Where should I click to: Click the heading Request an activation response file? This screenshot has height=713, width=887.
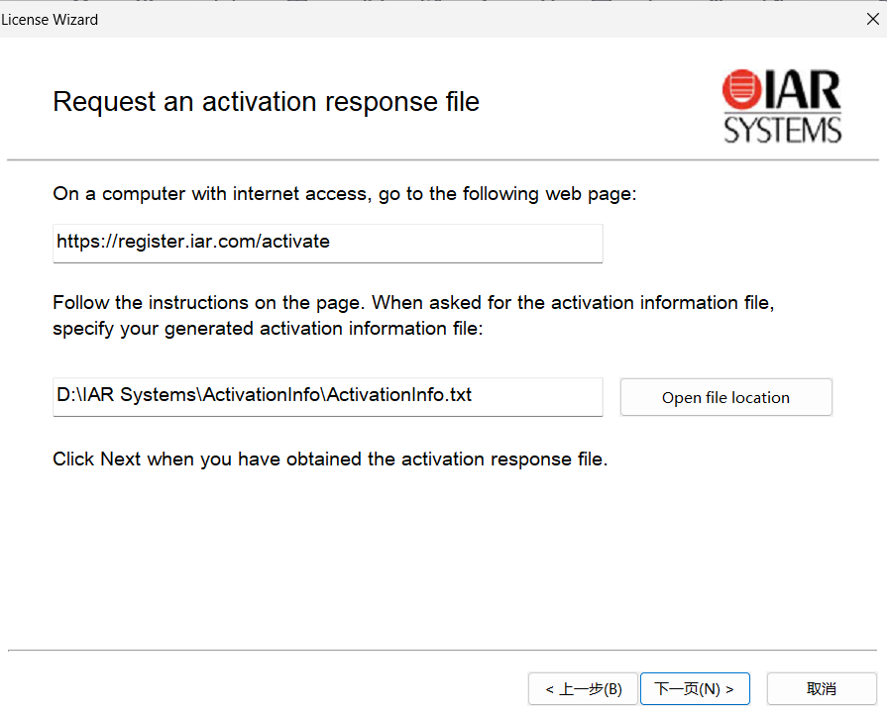tap(266, 102)
